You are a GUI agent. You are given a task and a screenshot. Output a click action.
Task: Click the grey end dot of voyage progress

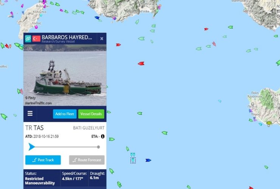click(x=98, y=147)
